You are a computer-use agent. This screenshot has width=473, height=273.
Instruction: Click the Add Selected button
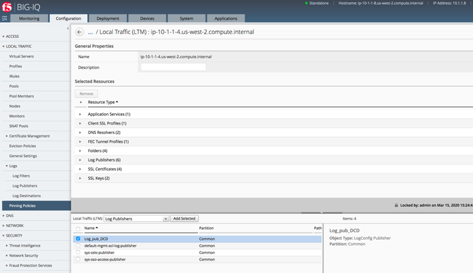point(184,218)
